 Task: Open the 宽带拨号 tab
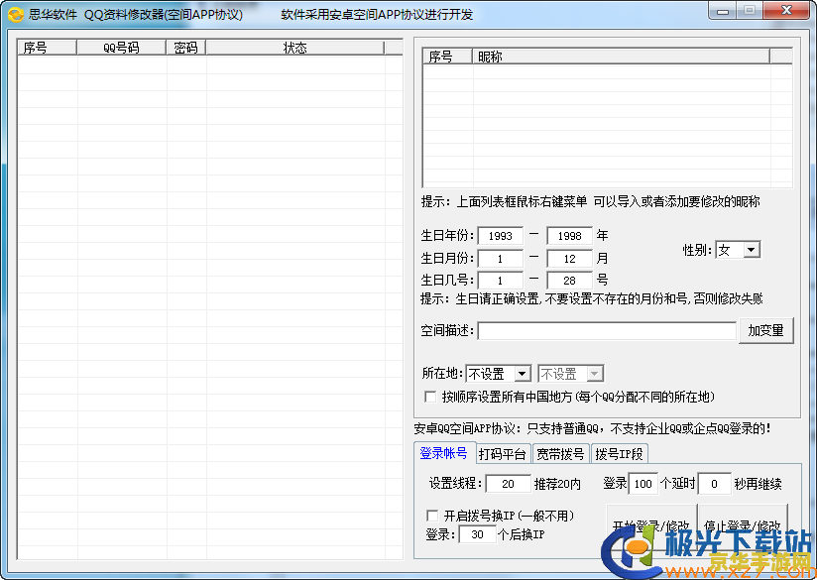pyautogui.click(x=560, y=454)
